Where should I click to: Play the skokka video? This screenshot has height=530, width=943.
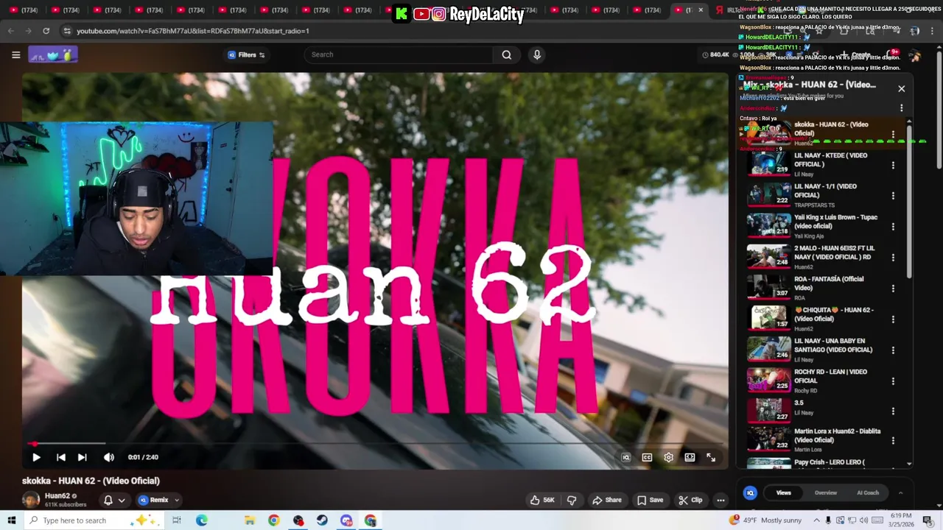point(36,457)
